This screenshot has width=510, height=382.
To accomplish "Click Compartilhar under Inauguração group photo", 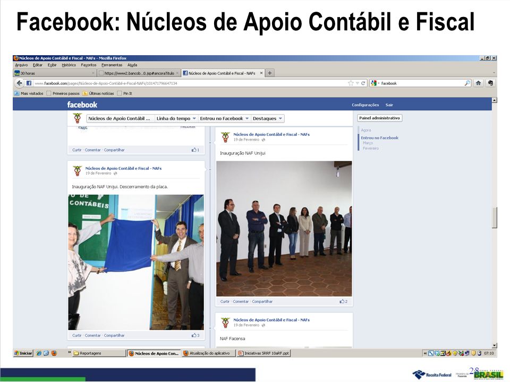I will click(262, 301).
